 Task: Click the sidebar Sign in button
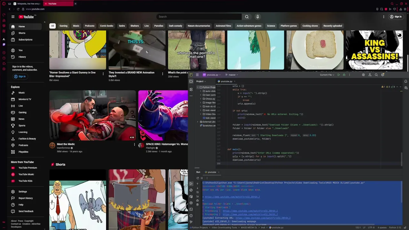(x=19, y=76)
